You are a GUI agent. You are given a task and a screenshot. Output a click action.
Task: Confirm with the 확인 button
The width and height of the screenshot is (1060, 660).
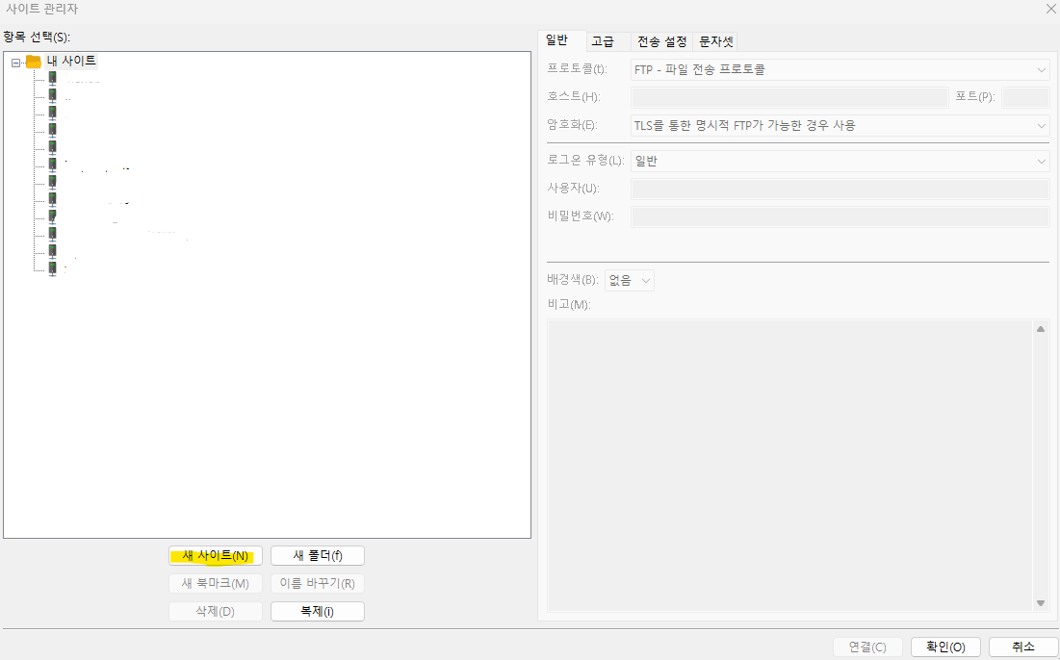945,647
